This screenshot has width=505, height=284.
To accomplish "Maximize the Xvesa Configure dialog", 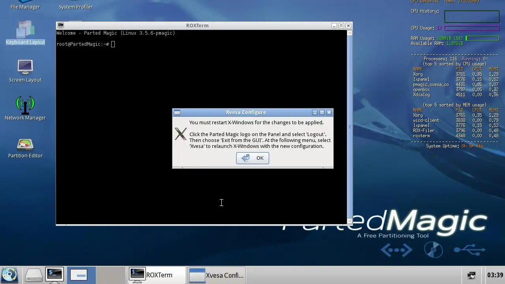I will [x=322, y=112].
